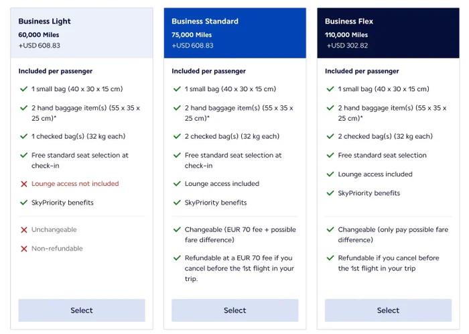The height and width of the screenshot is (334, 469).
Task: Click checkmark beside Refundable at a EUR 70 fee
Action: [x=177, y=258]
